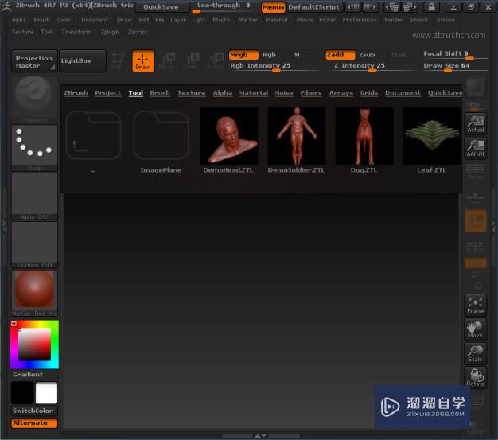Enable Zsub sculpting mode

point(367,55)
